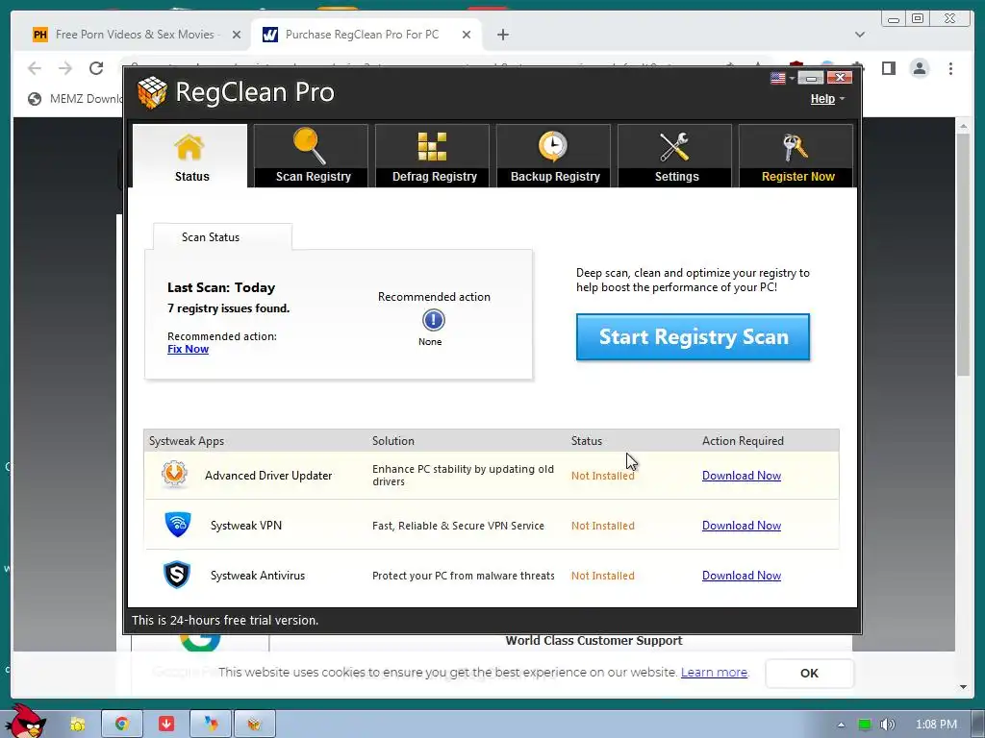Click the Angry Birds start button
Image resolution: width=985 pixels, height=738 pixels.
(x=25, y=721)
